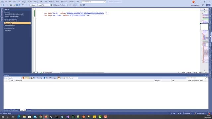Click the browser refresh icon in toolbar
The height and width of the screenshot is (119, 212).
(x=76, y=5)
